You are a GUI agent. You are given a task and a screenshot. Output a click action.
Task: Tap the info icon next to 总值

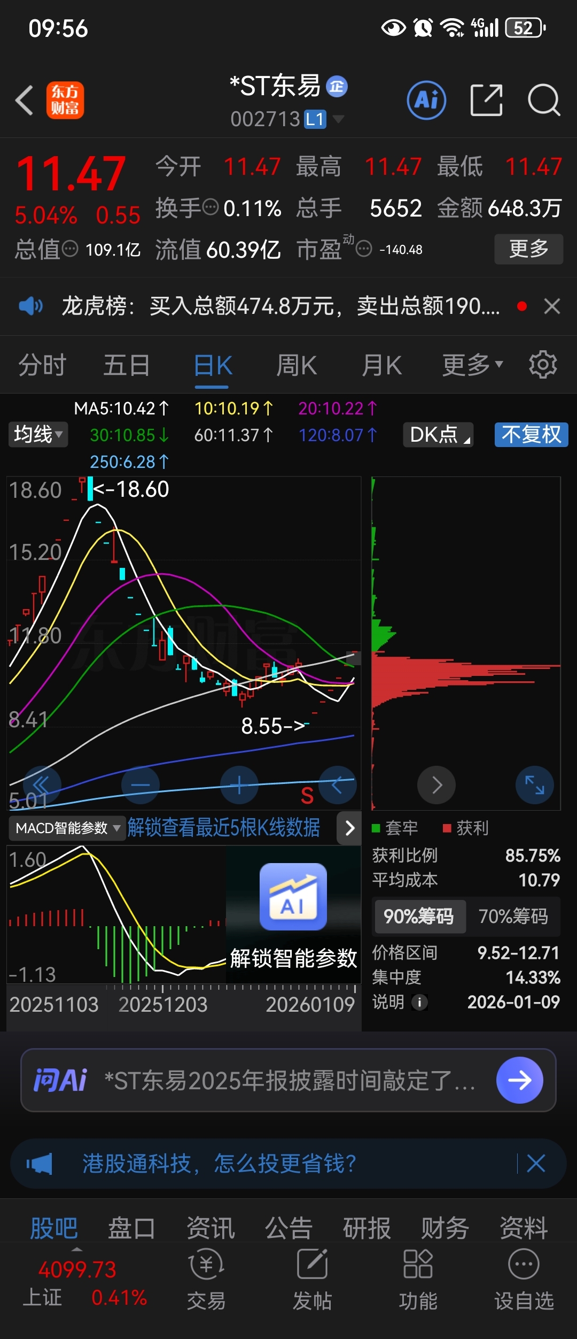click(70, 249)
